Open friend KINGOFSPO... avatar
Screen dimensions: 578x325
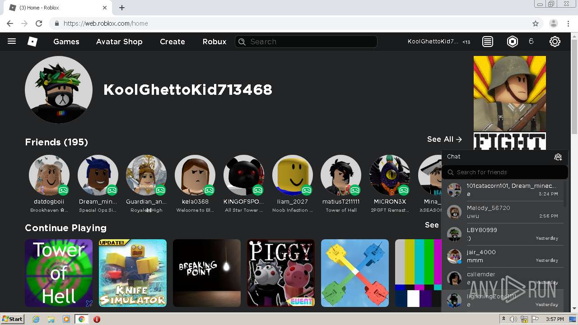pos(244,176)
